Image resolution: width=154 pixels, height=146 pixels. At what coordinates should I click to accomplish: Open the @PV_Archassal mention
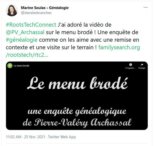(x=25, y=32)
